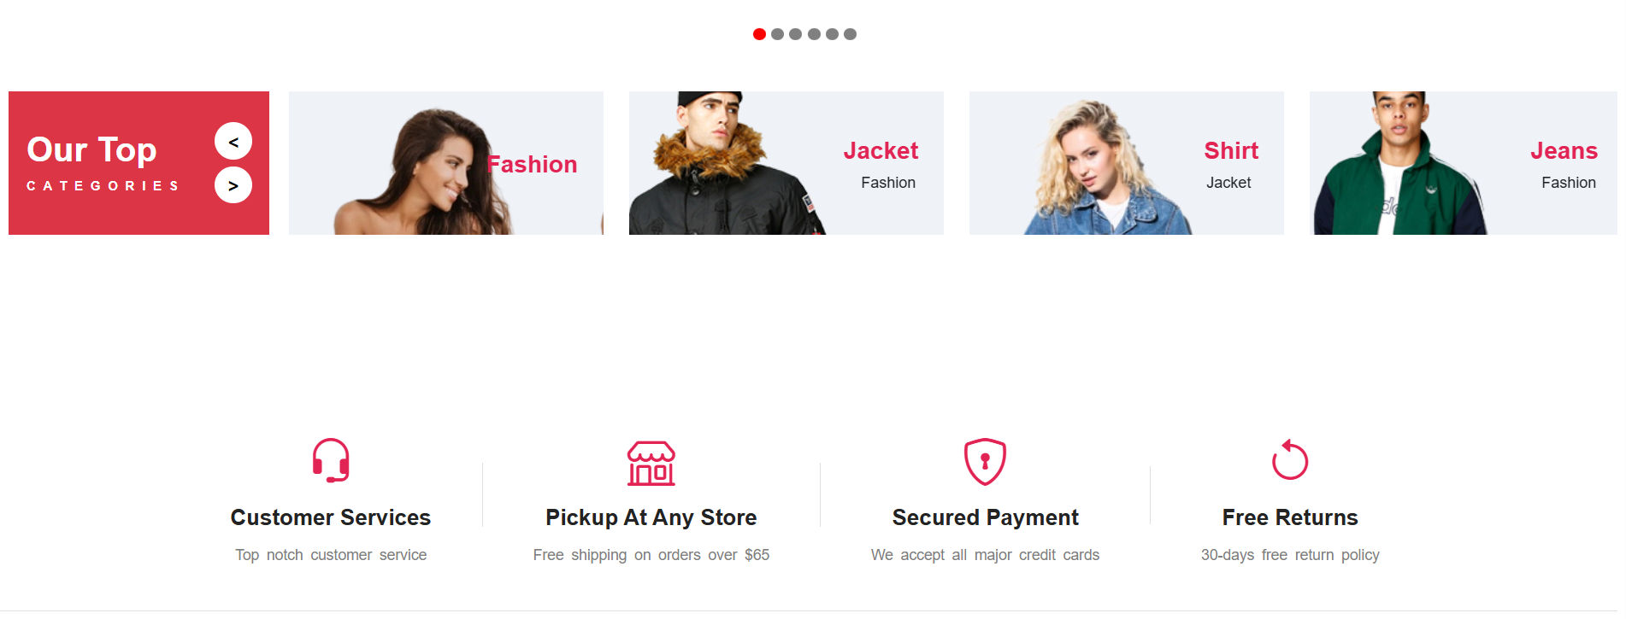Select the last carousel dot
The height and width of the screenshot is (619, 1626).
850,34
